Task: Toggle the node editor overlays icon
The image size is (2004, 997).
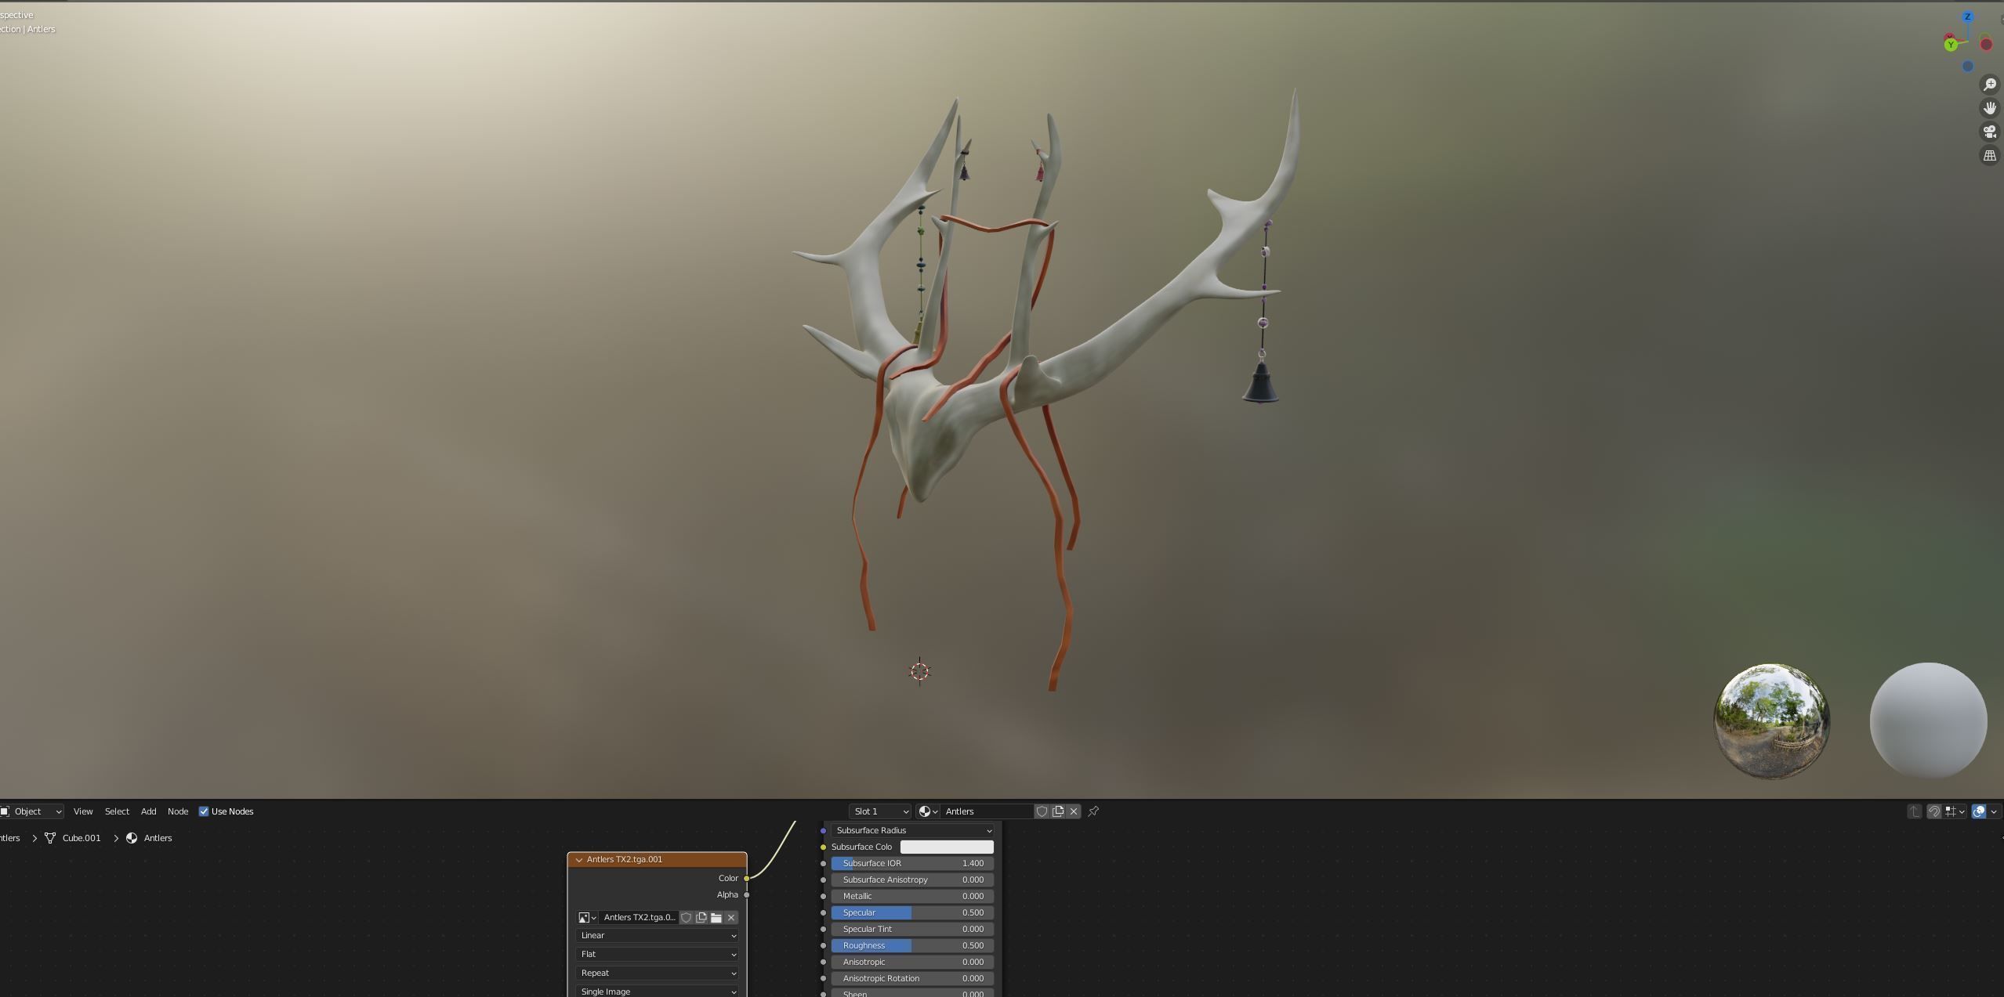Action: coord(1979,811)
